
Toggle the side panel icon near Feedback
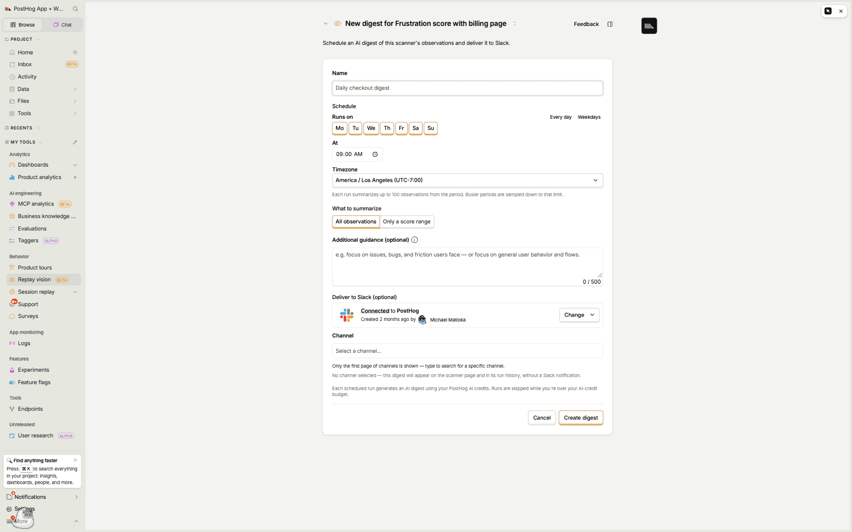point(610,24)
